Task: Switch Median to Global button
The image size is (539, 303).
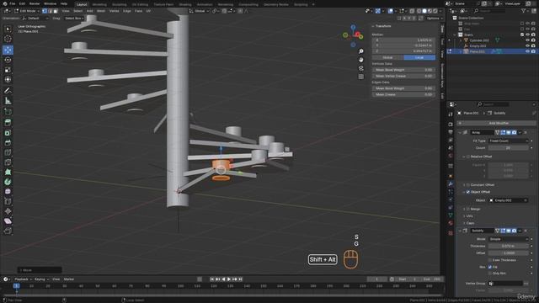Action: [x=387, y=58]
